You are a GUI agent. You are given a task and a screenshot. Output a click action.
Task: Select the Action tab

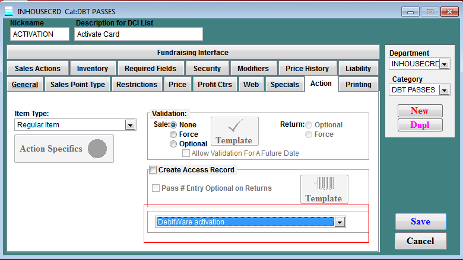point(321,84)
